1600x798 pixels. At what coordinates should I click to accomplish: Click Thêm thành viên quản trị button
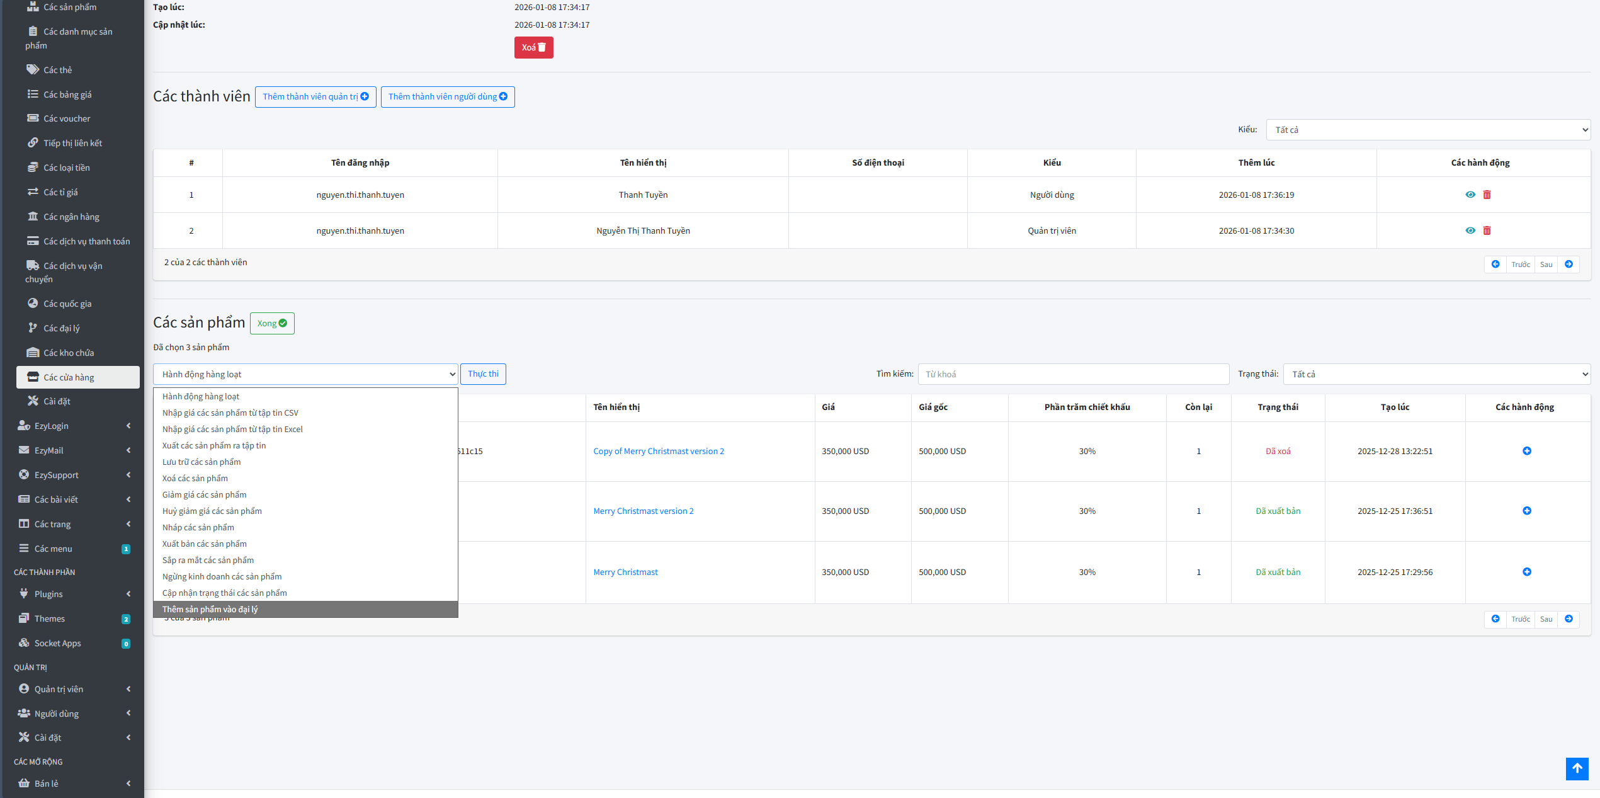(x=315, y=96)
